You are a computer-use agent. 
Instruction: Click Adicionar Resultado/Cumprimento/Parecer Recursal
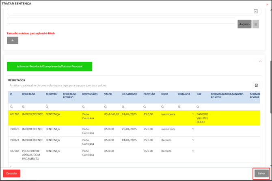point(50,66)
